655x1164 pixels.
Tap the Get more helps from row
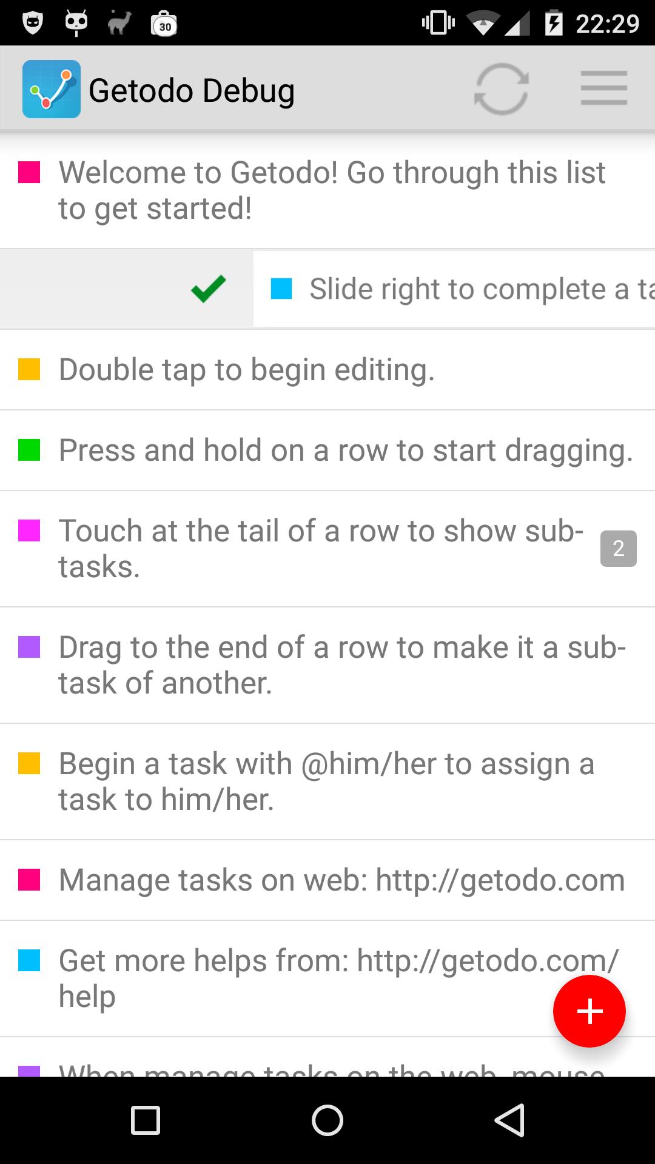pyautogui.click(x=303, y=977)
